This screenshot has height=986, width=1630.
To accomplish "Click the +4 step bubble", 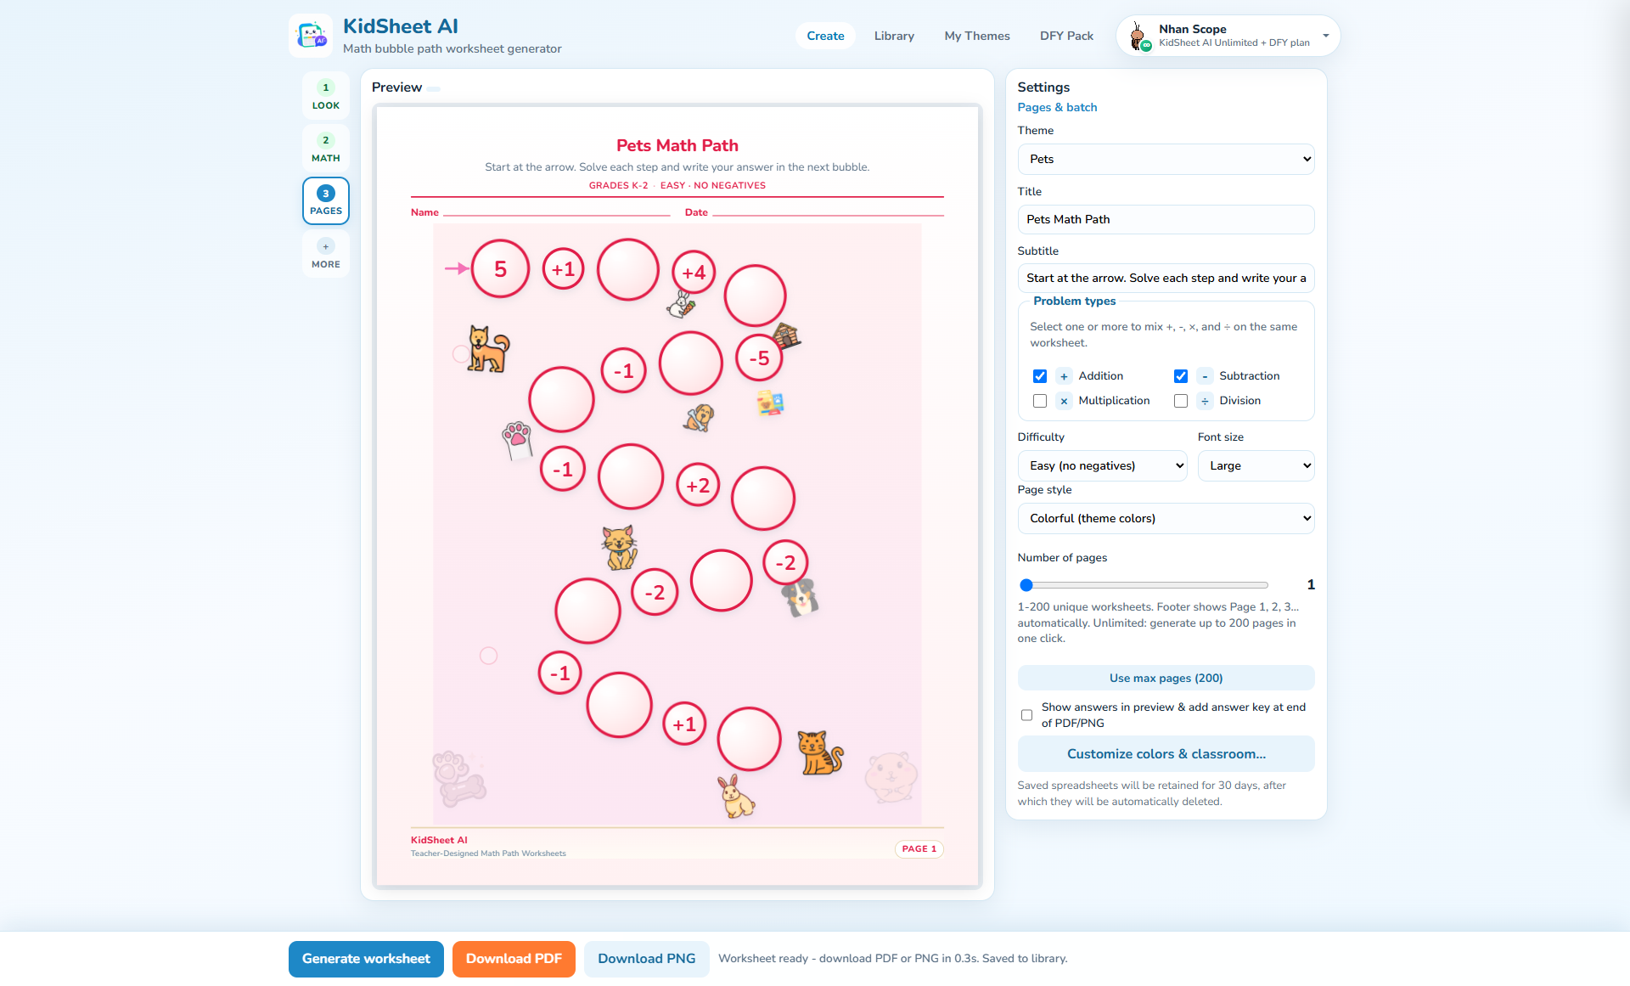I will point(694,273).
